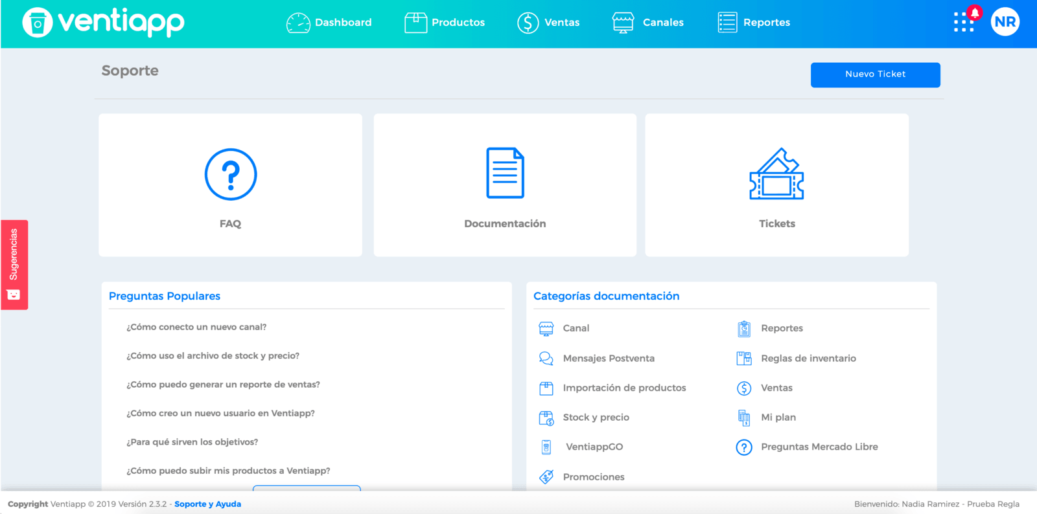The width and height of the screenshot is (1037, 514).
Task: Click the Ventiapp logo
Action: tap(103, 22)
